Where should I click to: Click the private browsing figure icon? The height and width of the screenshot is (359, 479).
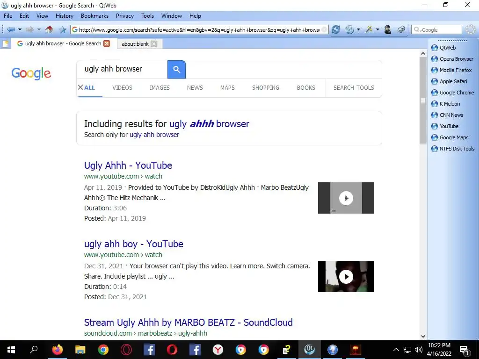pos(388,29)
